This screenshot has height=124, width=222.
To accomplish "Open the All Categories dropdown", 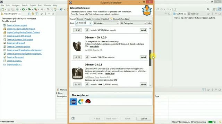I will [133, 23].
